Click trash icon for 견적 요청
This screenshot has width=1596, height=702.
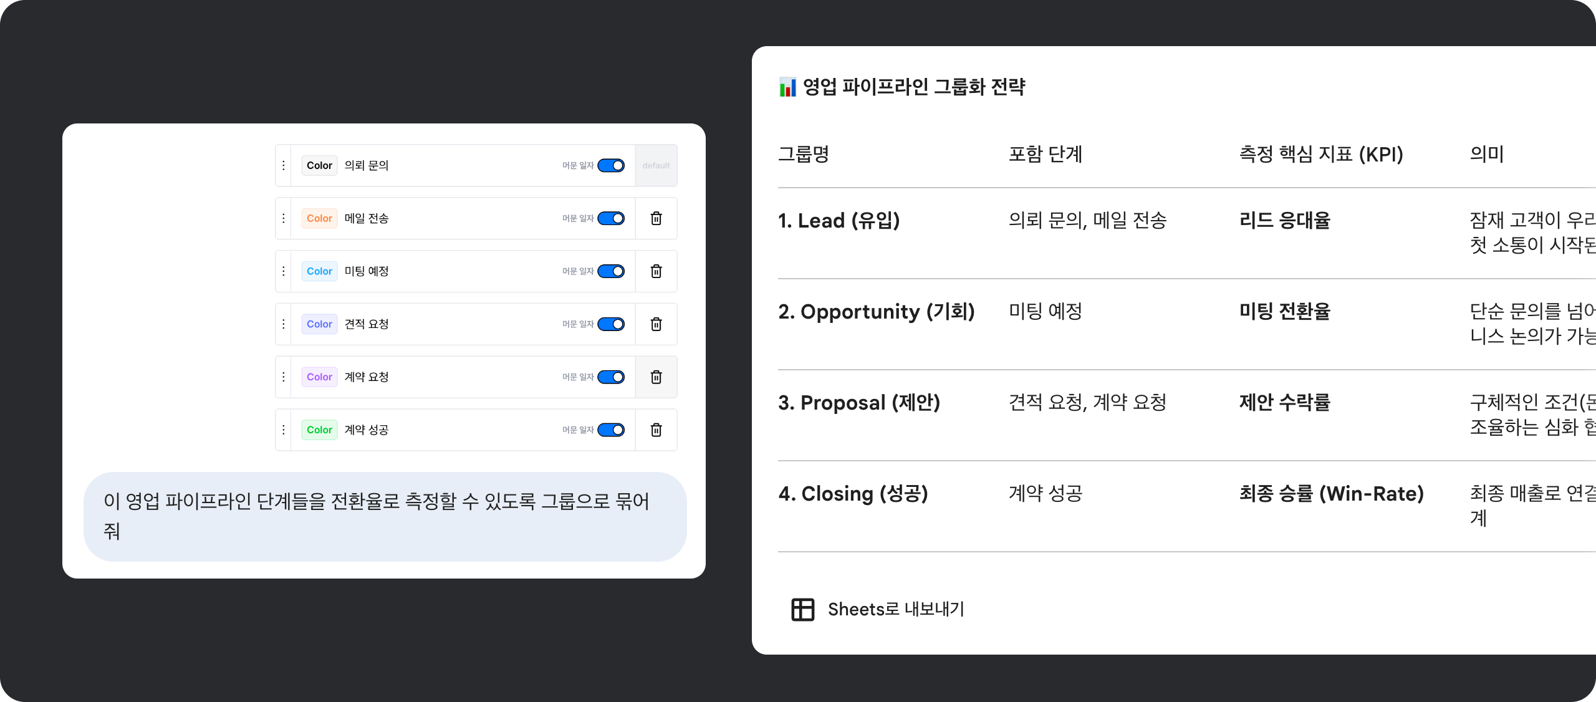[656, 324]
